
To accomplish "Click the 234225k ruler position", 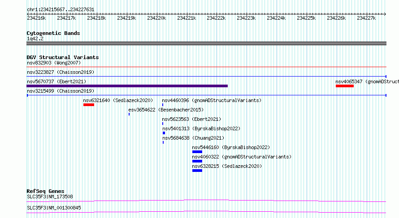I will click(x=306, y=18).
